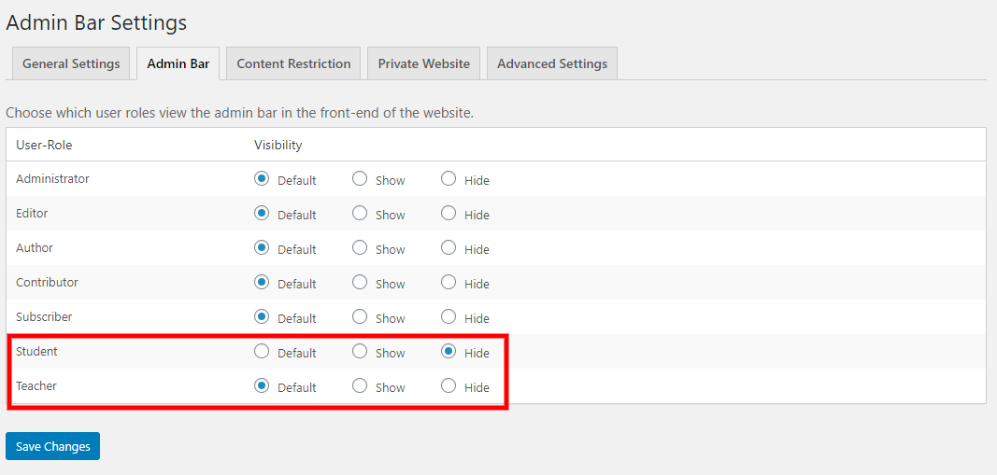The image size is (997, 475).
Task: Choose Hide visibility for the Editor role
Action: (449, 214)
